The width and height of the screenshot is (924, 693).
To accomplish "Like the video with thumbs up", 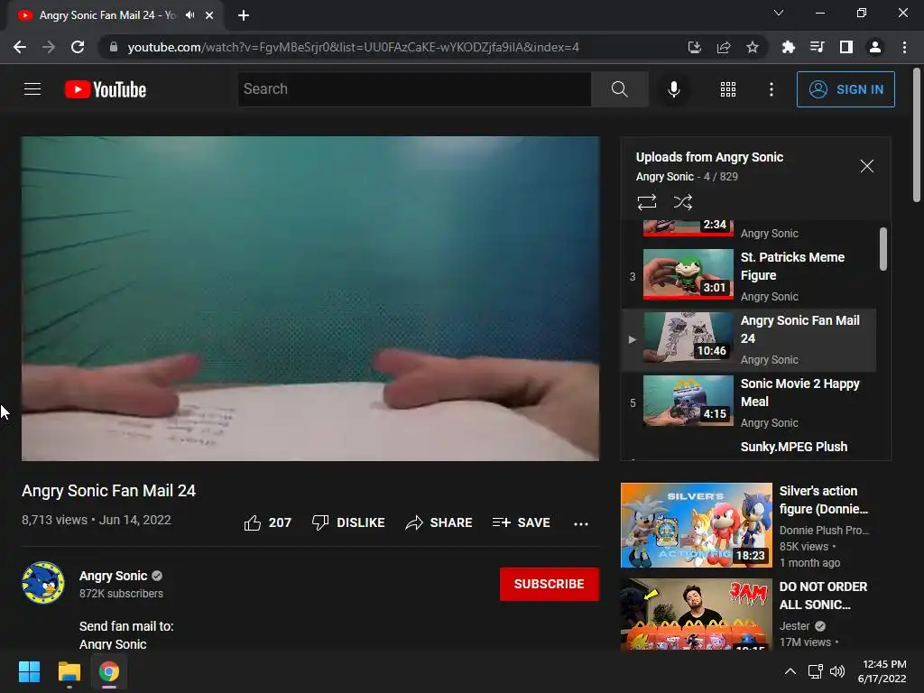I will click(267, 522).
